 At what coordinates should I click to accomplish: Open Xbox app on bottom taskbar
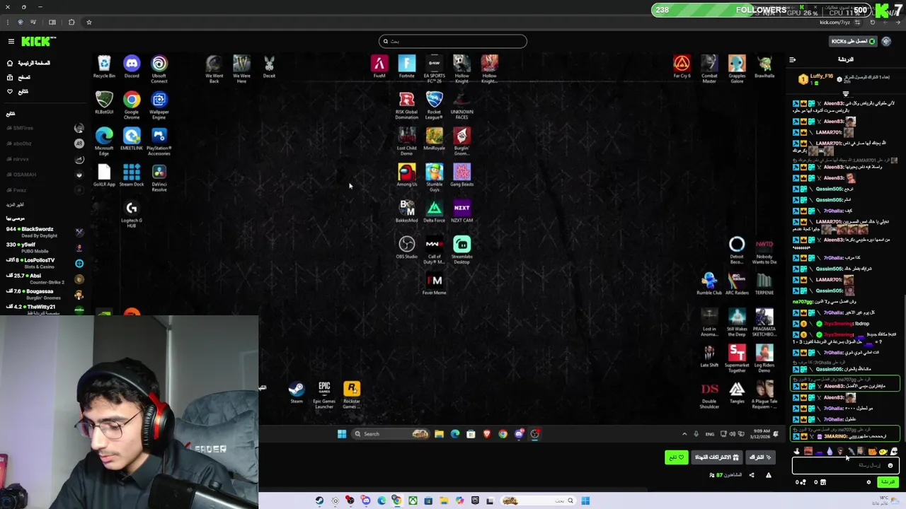tap(413, 501)
